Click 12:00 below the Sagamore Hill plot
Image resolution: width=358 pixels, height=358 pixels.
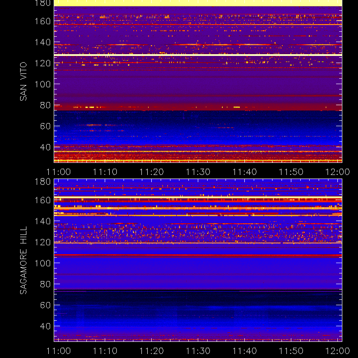point(338,351)
